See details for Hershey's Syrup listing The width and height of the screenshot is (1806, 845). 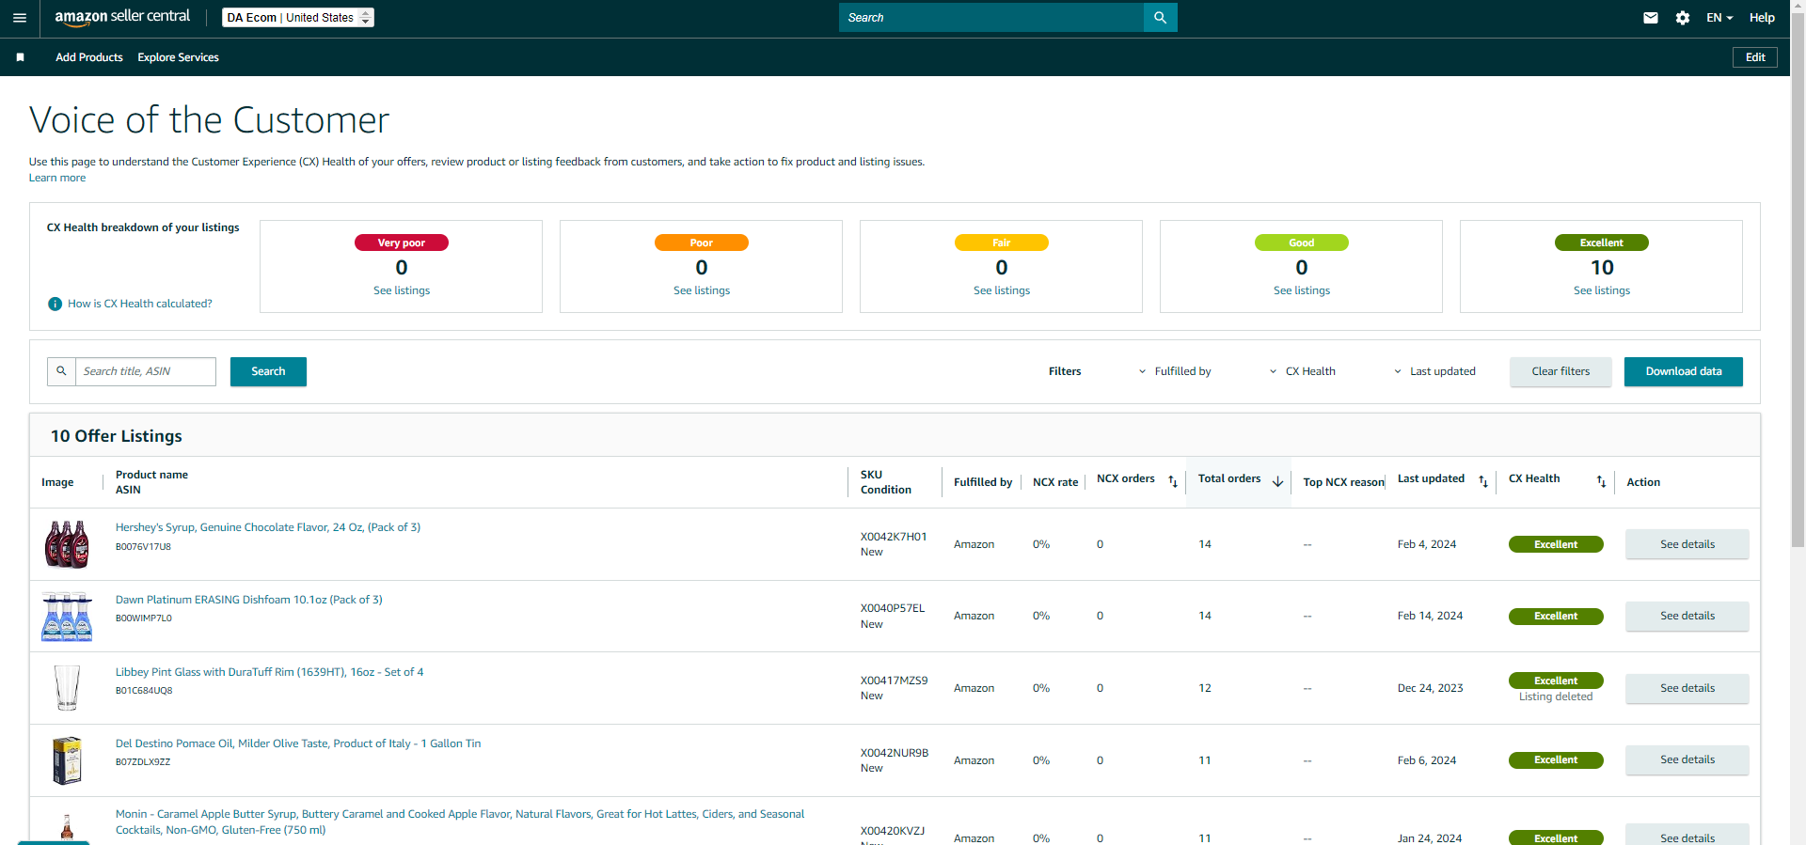pyautogui.click(x=1687, y=544)
